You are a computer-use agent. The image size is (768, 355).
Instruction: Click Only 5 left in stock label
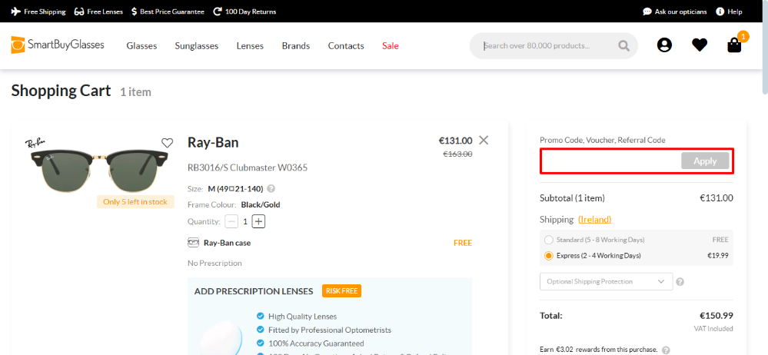135,202
